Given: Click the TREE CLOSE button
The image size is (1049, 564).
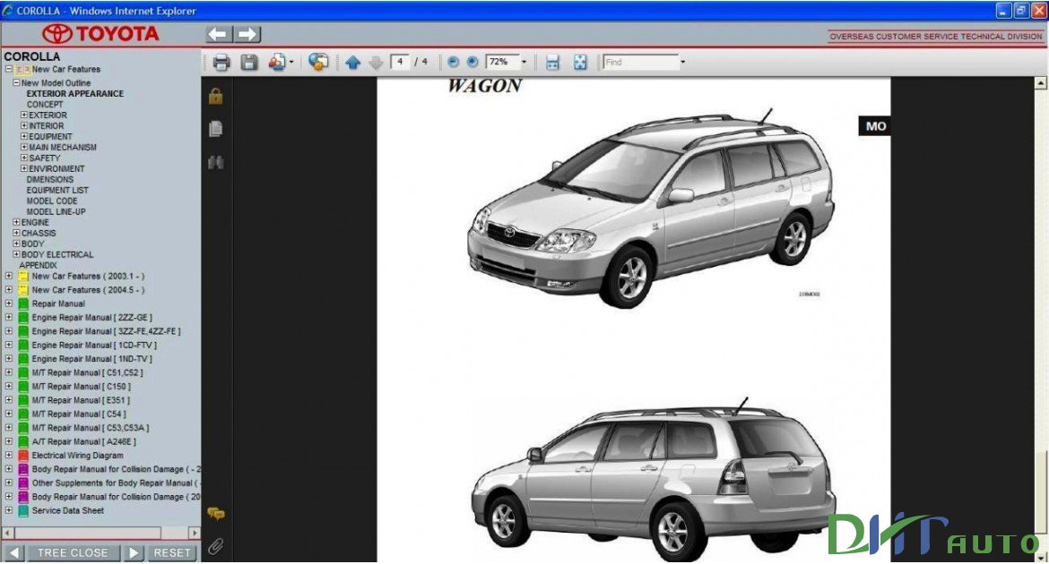Looking at the screenshot, I should point(73,553).
